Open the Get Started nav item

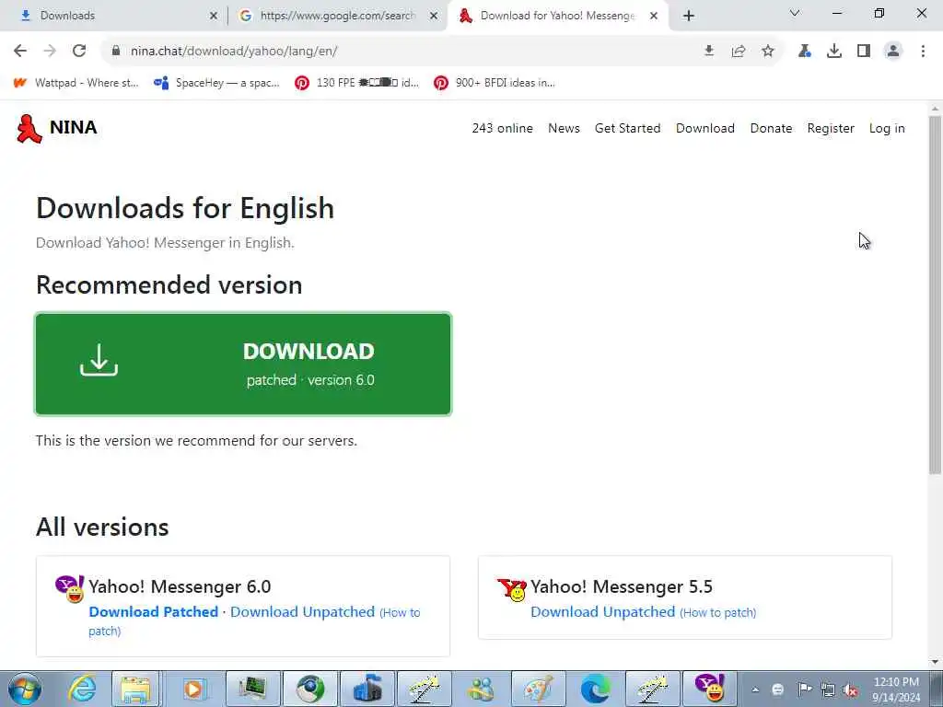627,128
